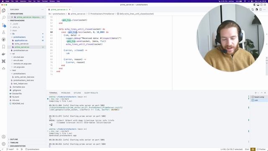Close prime_server.ex in Open Editors
This screenshot has width=268, height=151.
pos(12,17)
